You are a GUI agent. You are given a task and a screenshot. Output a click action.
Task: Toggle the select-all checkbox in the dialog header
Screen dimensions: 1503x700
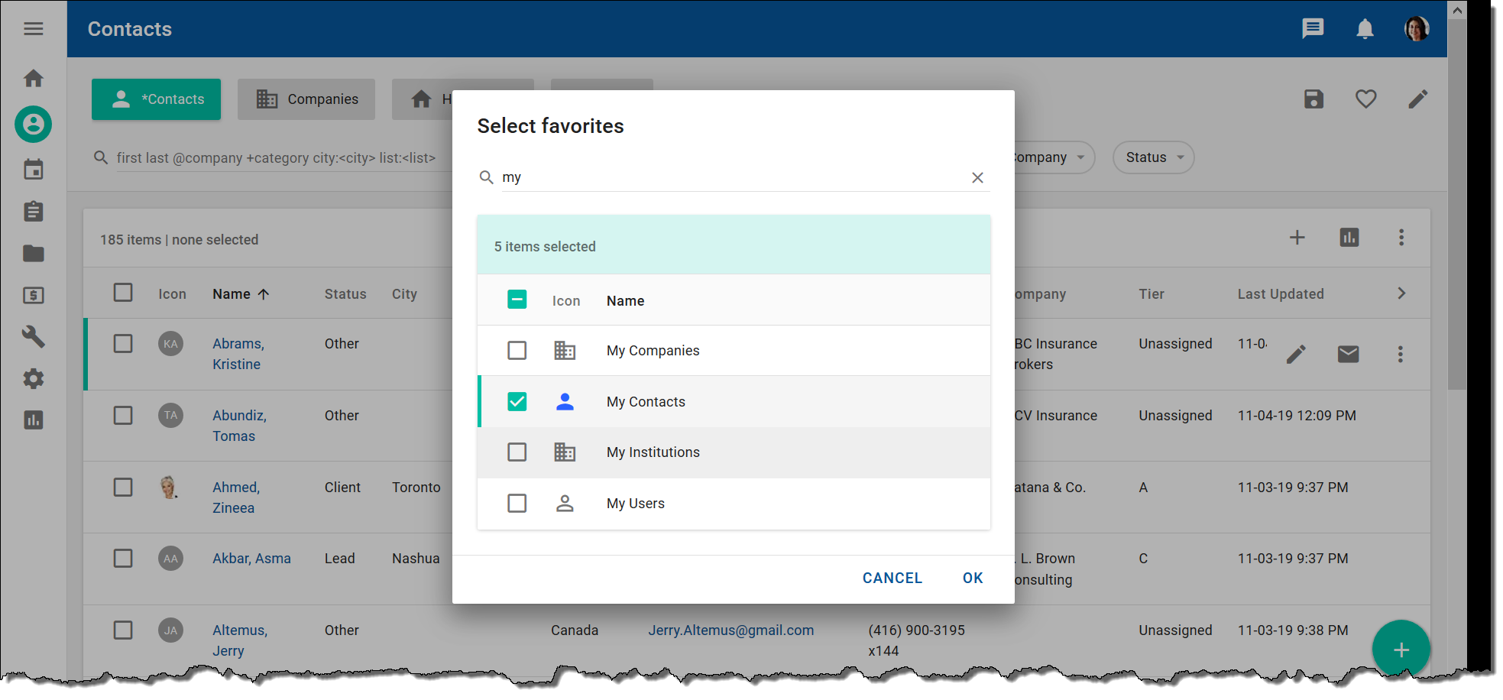(x=517, y=300)
